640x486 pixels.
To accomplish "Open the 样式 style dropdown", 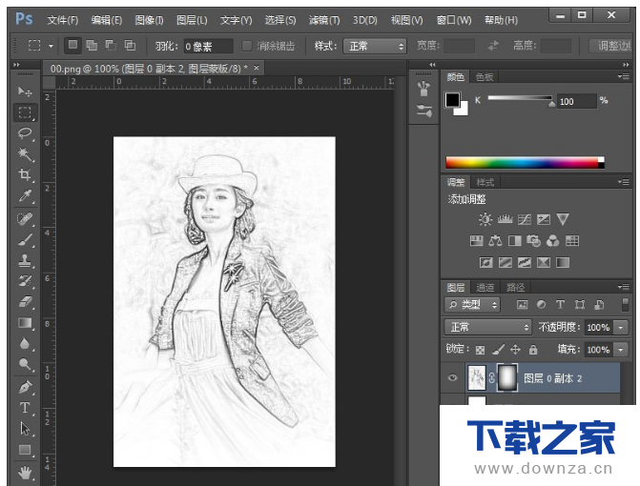I will tap(375, 46).
